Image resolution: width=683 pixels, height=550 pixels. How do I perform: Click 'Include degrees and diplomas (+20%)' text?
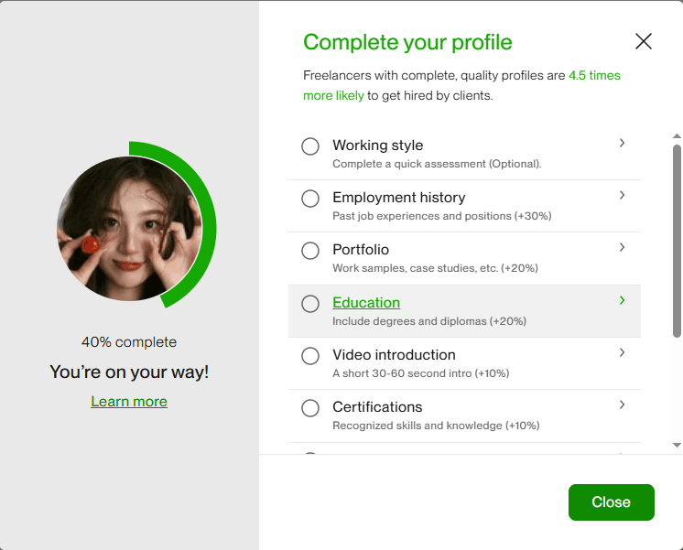pos(429,321)
